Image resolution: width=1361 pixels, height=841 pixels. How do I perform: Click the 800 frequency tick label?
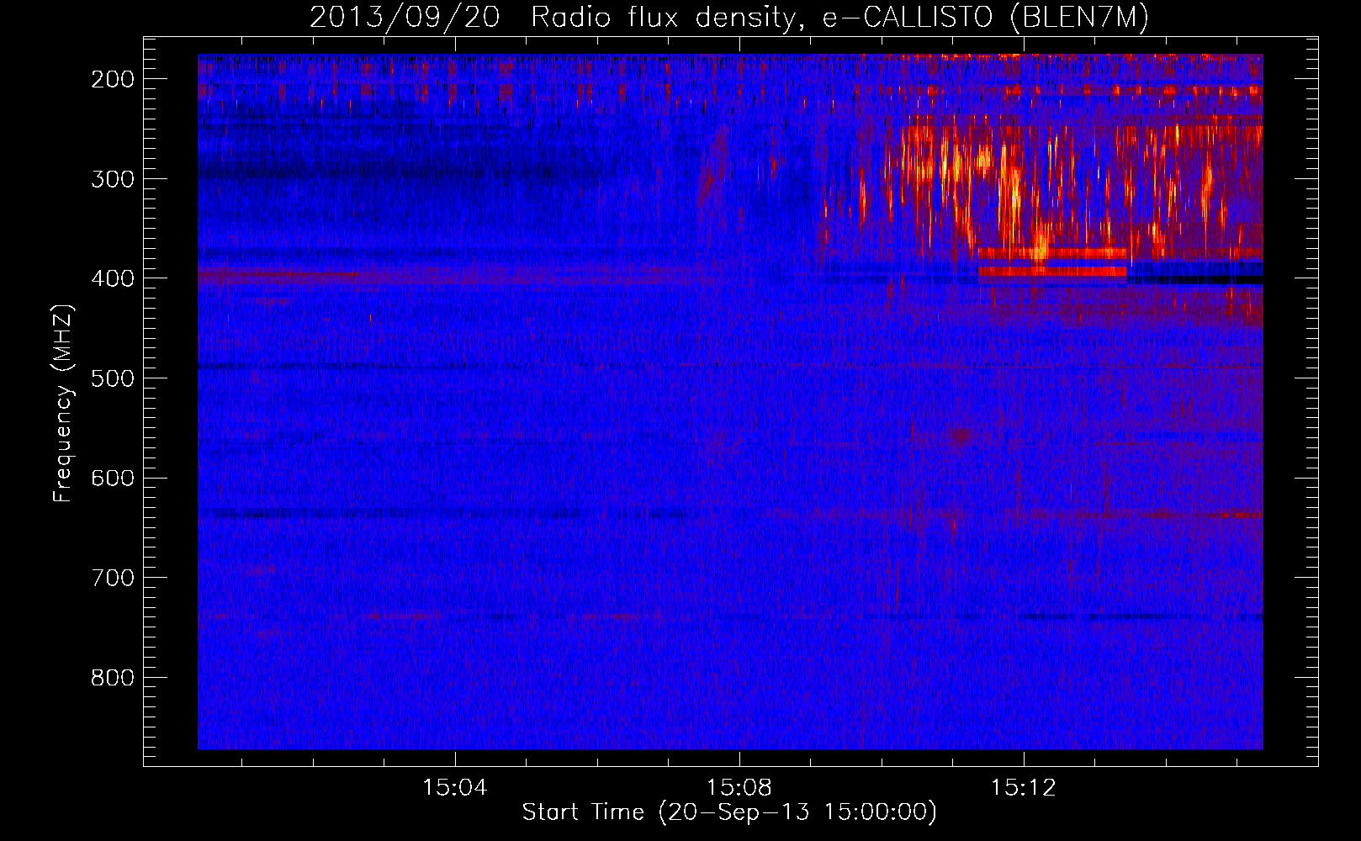[x=113, y=678]
